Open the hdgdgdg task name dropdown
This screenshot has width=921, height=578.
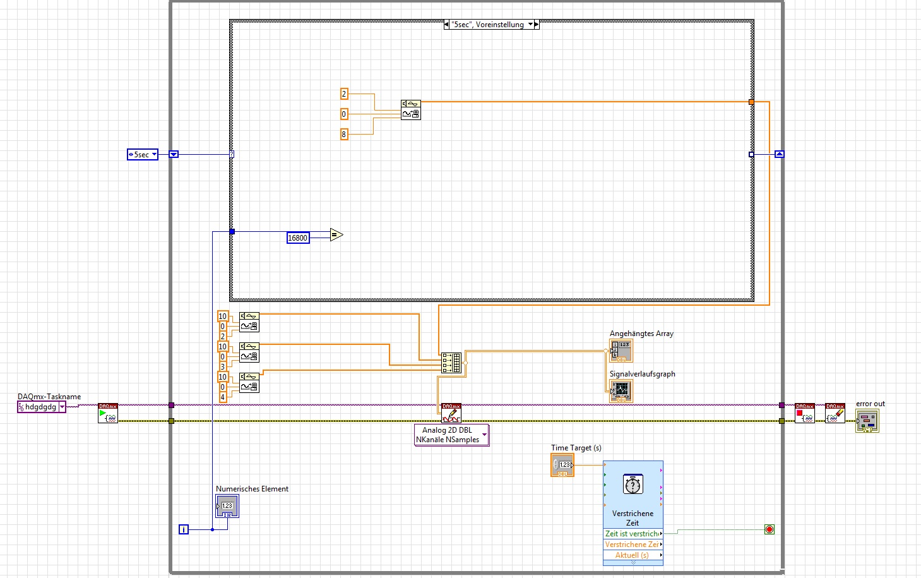point(62,407)
